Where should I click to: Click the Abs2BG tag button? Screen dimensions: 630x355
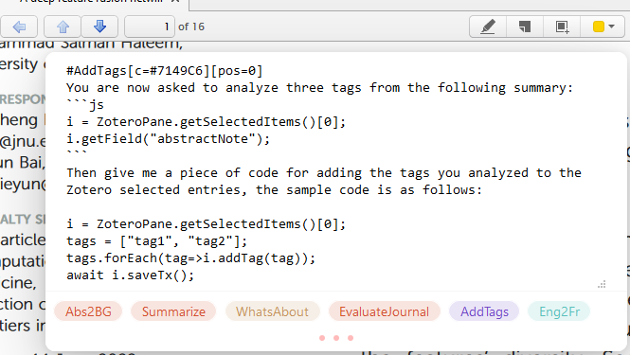88,311
